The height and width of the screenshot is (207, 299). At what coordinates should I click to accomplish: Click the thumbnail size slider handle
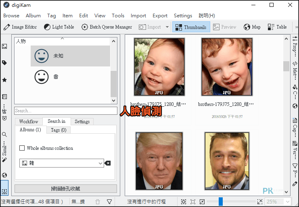(x=221, y=201)
